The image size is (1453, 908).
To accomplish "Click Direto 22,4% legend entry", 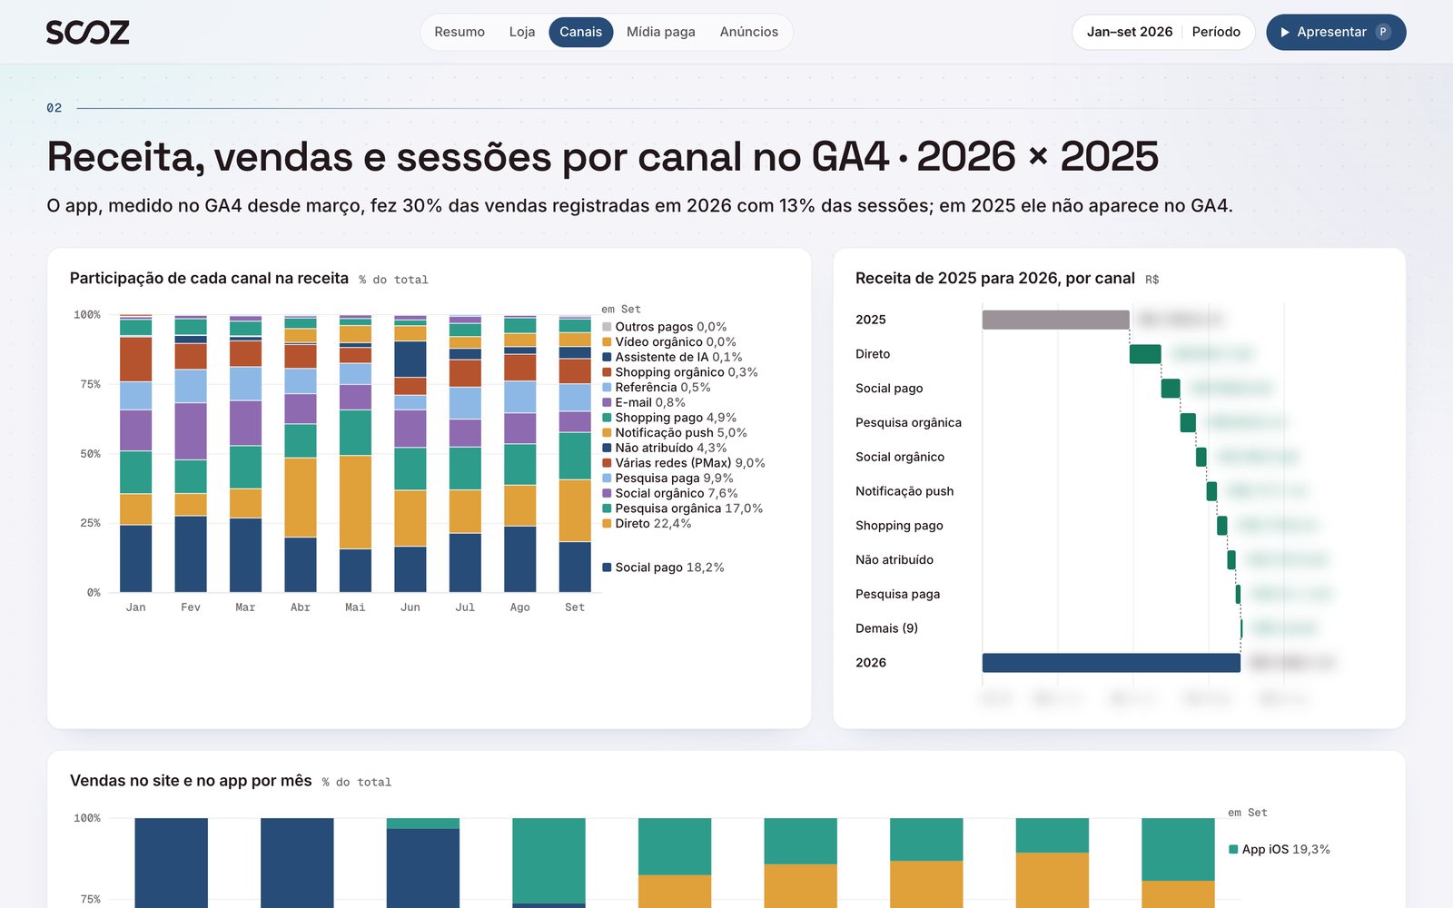I will 647,524.
